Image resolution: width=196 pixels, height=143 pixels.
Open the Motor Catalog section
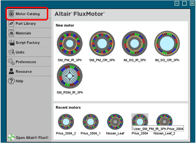coord(28,14)
